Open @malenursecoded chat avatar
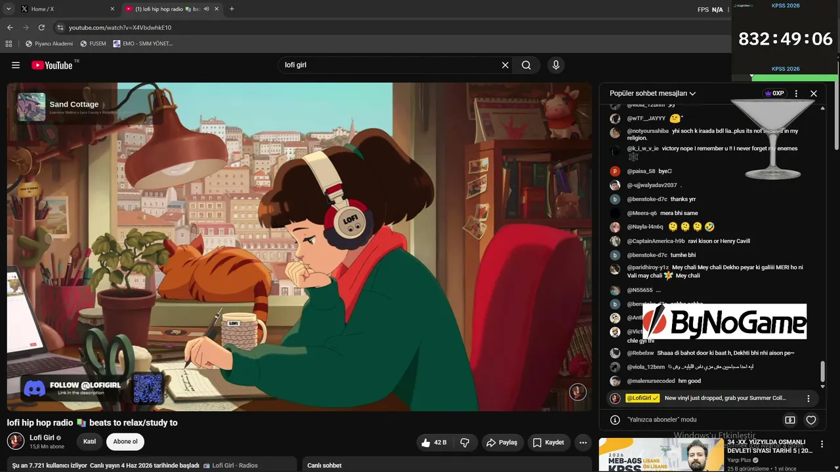 (615, 381)
